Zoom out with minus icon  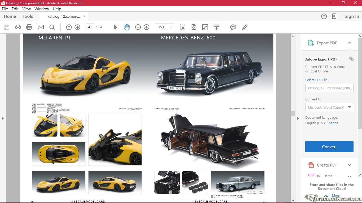[138, 27]
